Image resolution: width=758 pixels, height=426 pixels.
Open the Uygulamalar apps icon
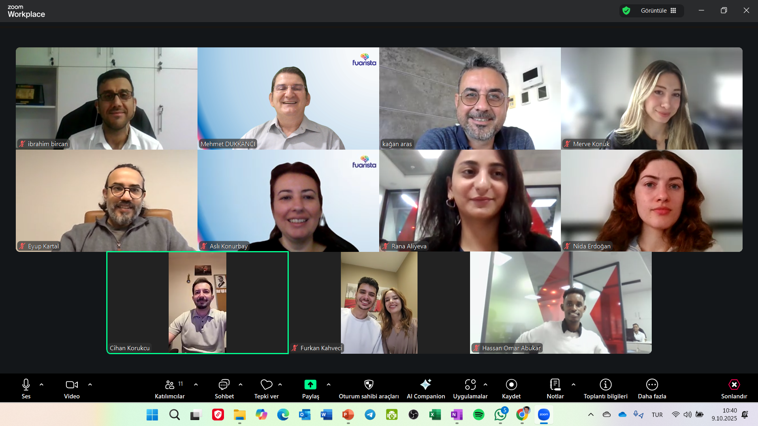(470, 385)
